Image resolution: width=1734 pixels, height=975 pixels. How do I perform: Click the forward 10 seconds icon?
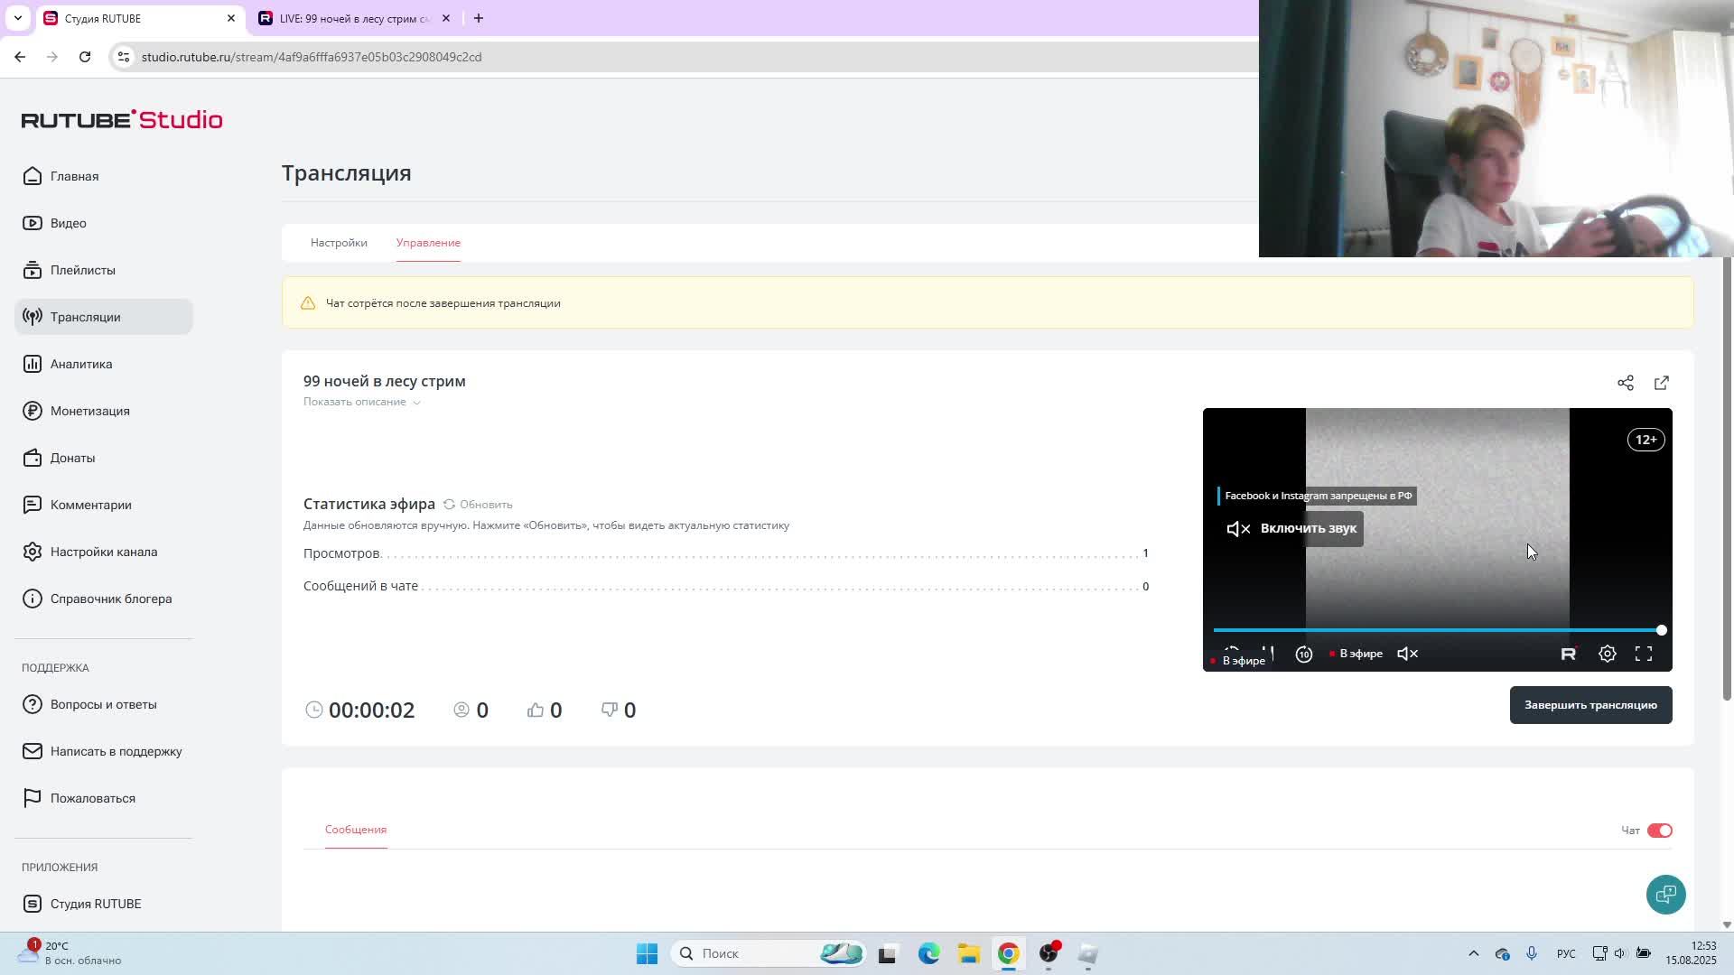point(1303,655)
